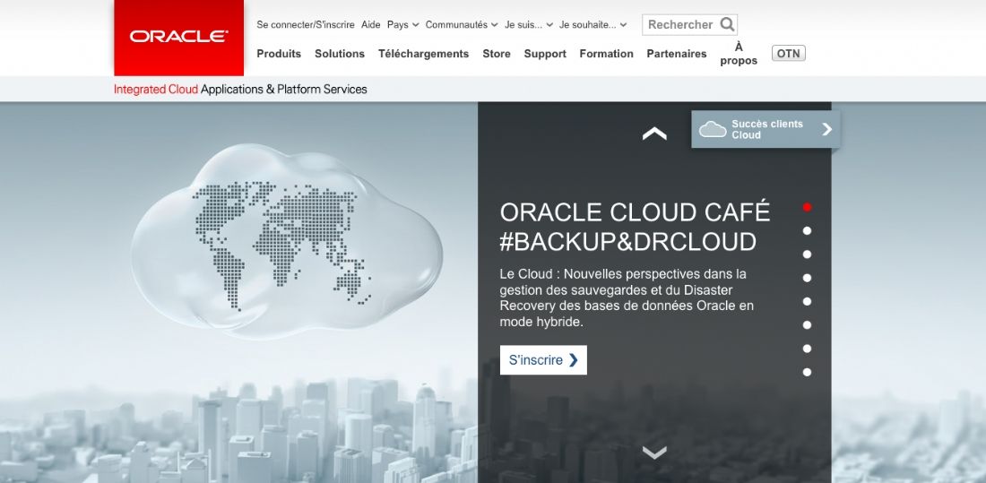Screen dimensions: 986x483
Task: Click the ORACLE CLOUD CAFÉ #BACKUP&DRCLOUD headline
Action: 635,227
